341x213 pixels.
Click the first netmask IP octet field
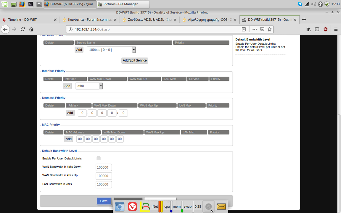(x=82, y=113)
